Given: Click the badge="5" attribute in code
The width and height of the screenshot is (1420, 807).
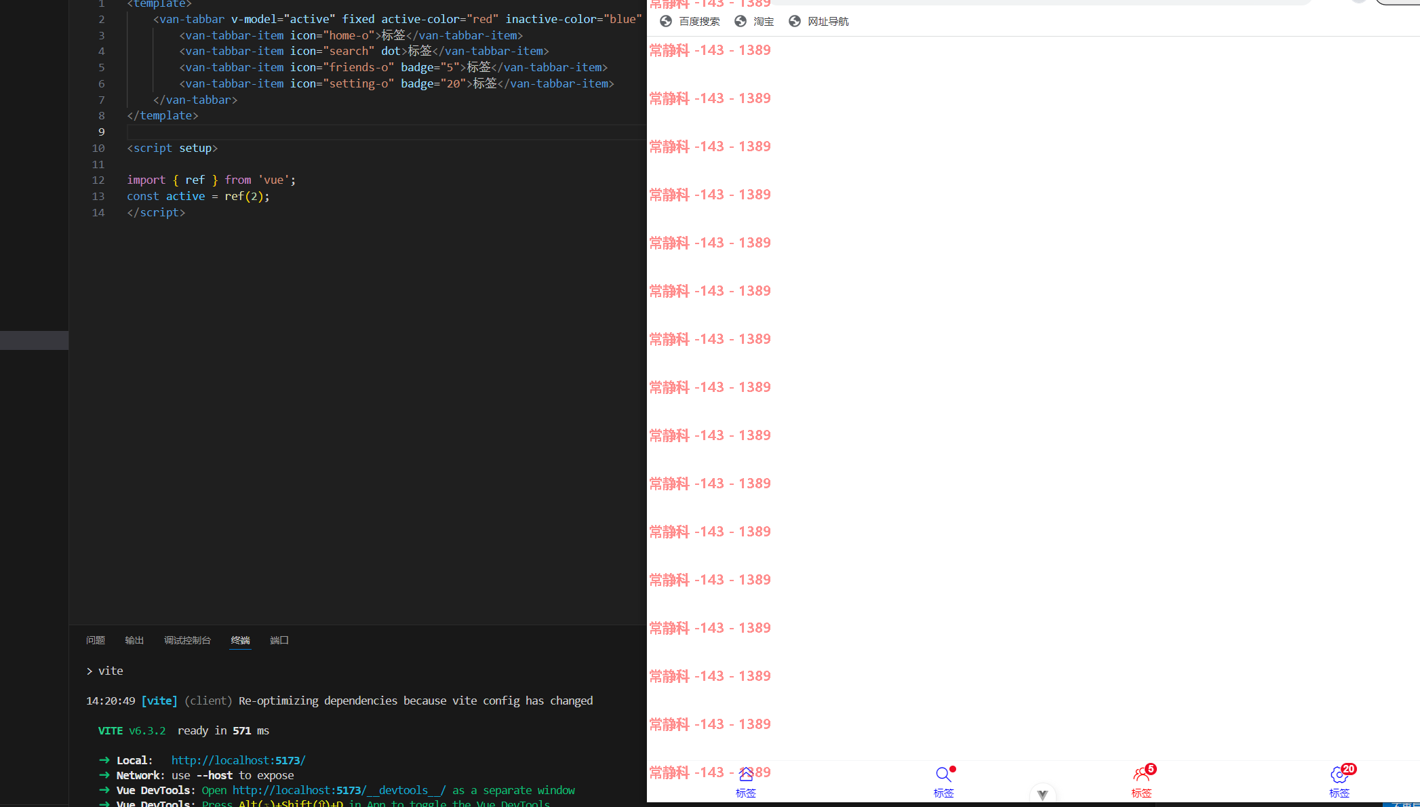Looking at the screenshot, I should tap(431, 67).
